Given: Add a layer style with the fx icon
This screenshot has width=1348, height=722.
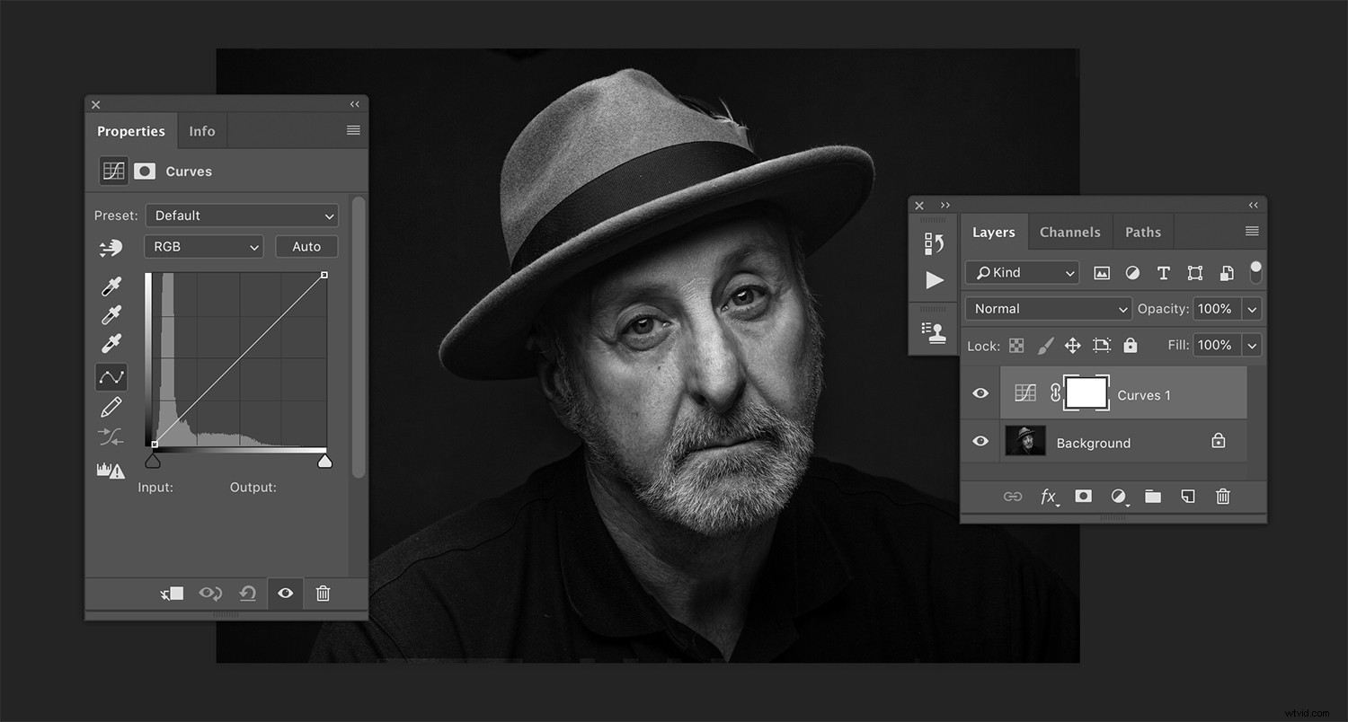Looking at the screenshot, I should [1049, 497].
